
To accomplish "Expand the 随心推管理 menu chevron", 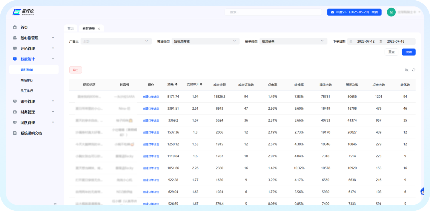I will 53,38.
